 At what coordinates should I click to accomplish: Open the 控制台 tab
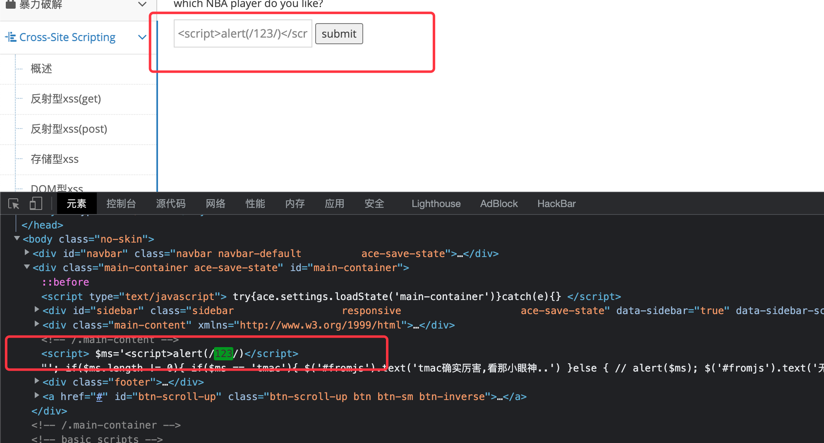pyautogui.click(x=121, y=204)
